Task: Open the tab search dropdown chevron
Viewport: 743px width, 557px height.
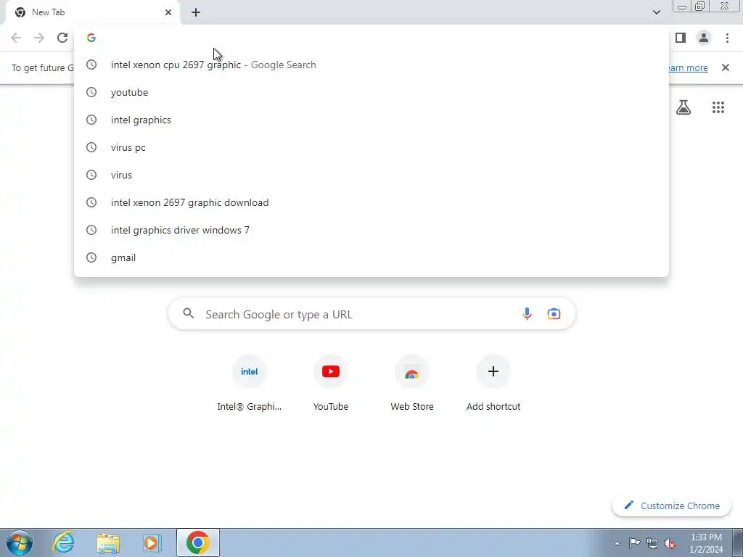Action: pyautogui.click(x=656, y=12)
